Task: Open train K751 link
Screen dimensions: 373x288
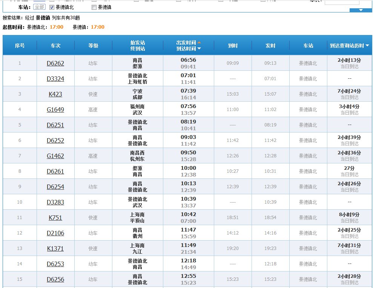Action: coord(55,218)
